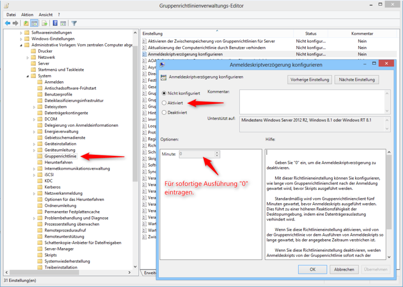Viewport: 403px width, 287px height.
Task: Expand the Netzwerk tree node
Action: pyautogui.click(x=28, y=57)
